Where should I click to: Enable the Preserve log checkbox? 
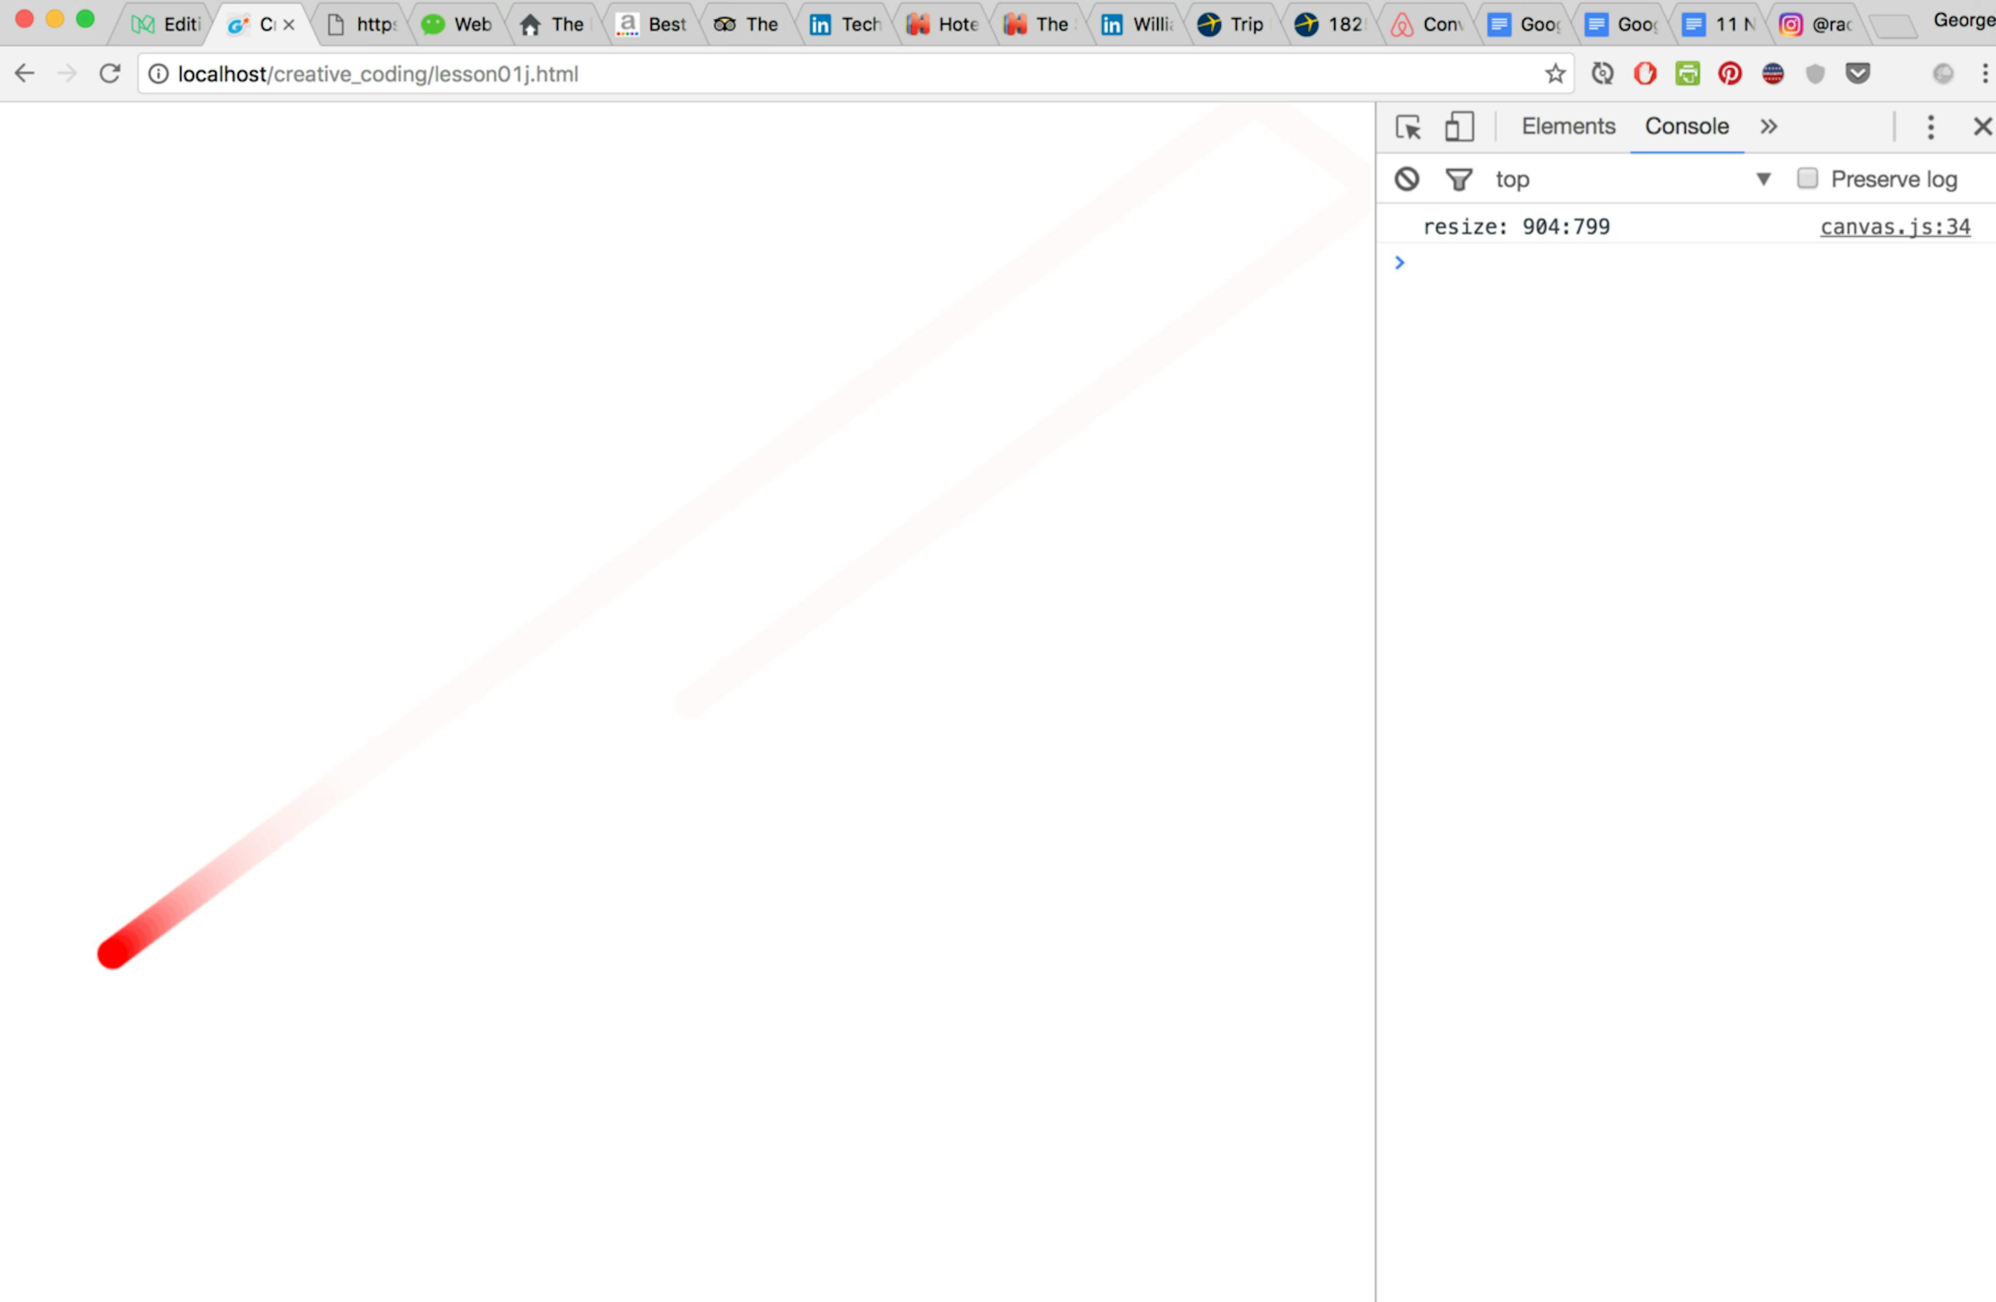tap(1807, 178)
